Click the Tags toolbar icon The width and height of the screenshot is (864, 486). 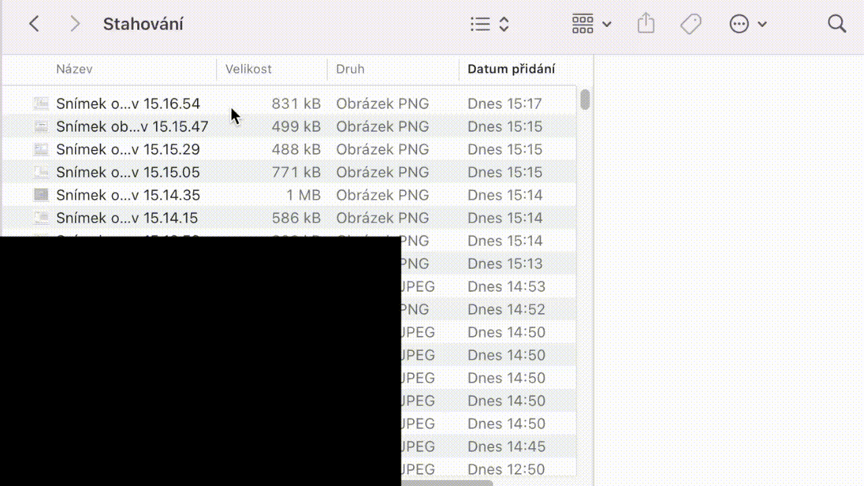click(x=691, y=24)
